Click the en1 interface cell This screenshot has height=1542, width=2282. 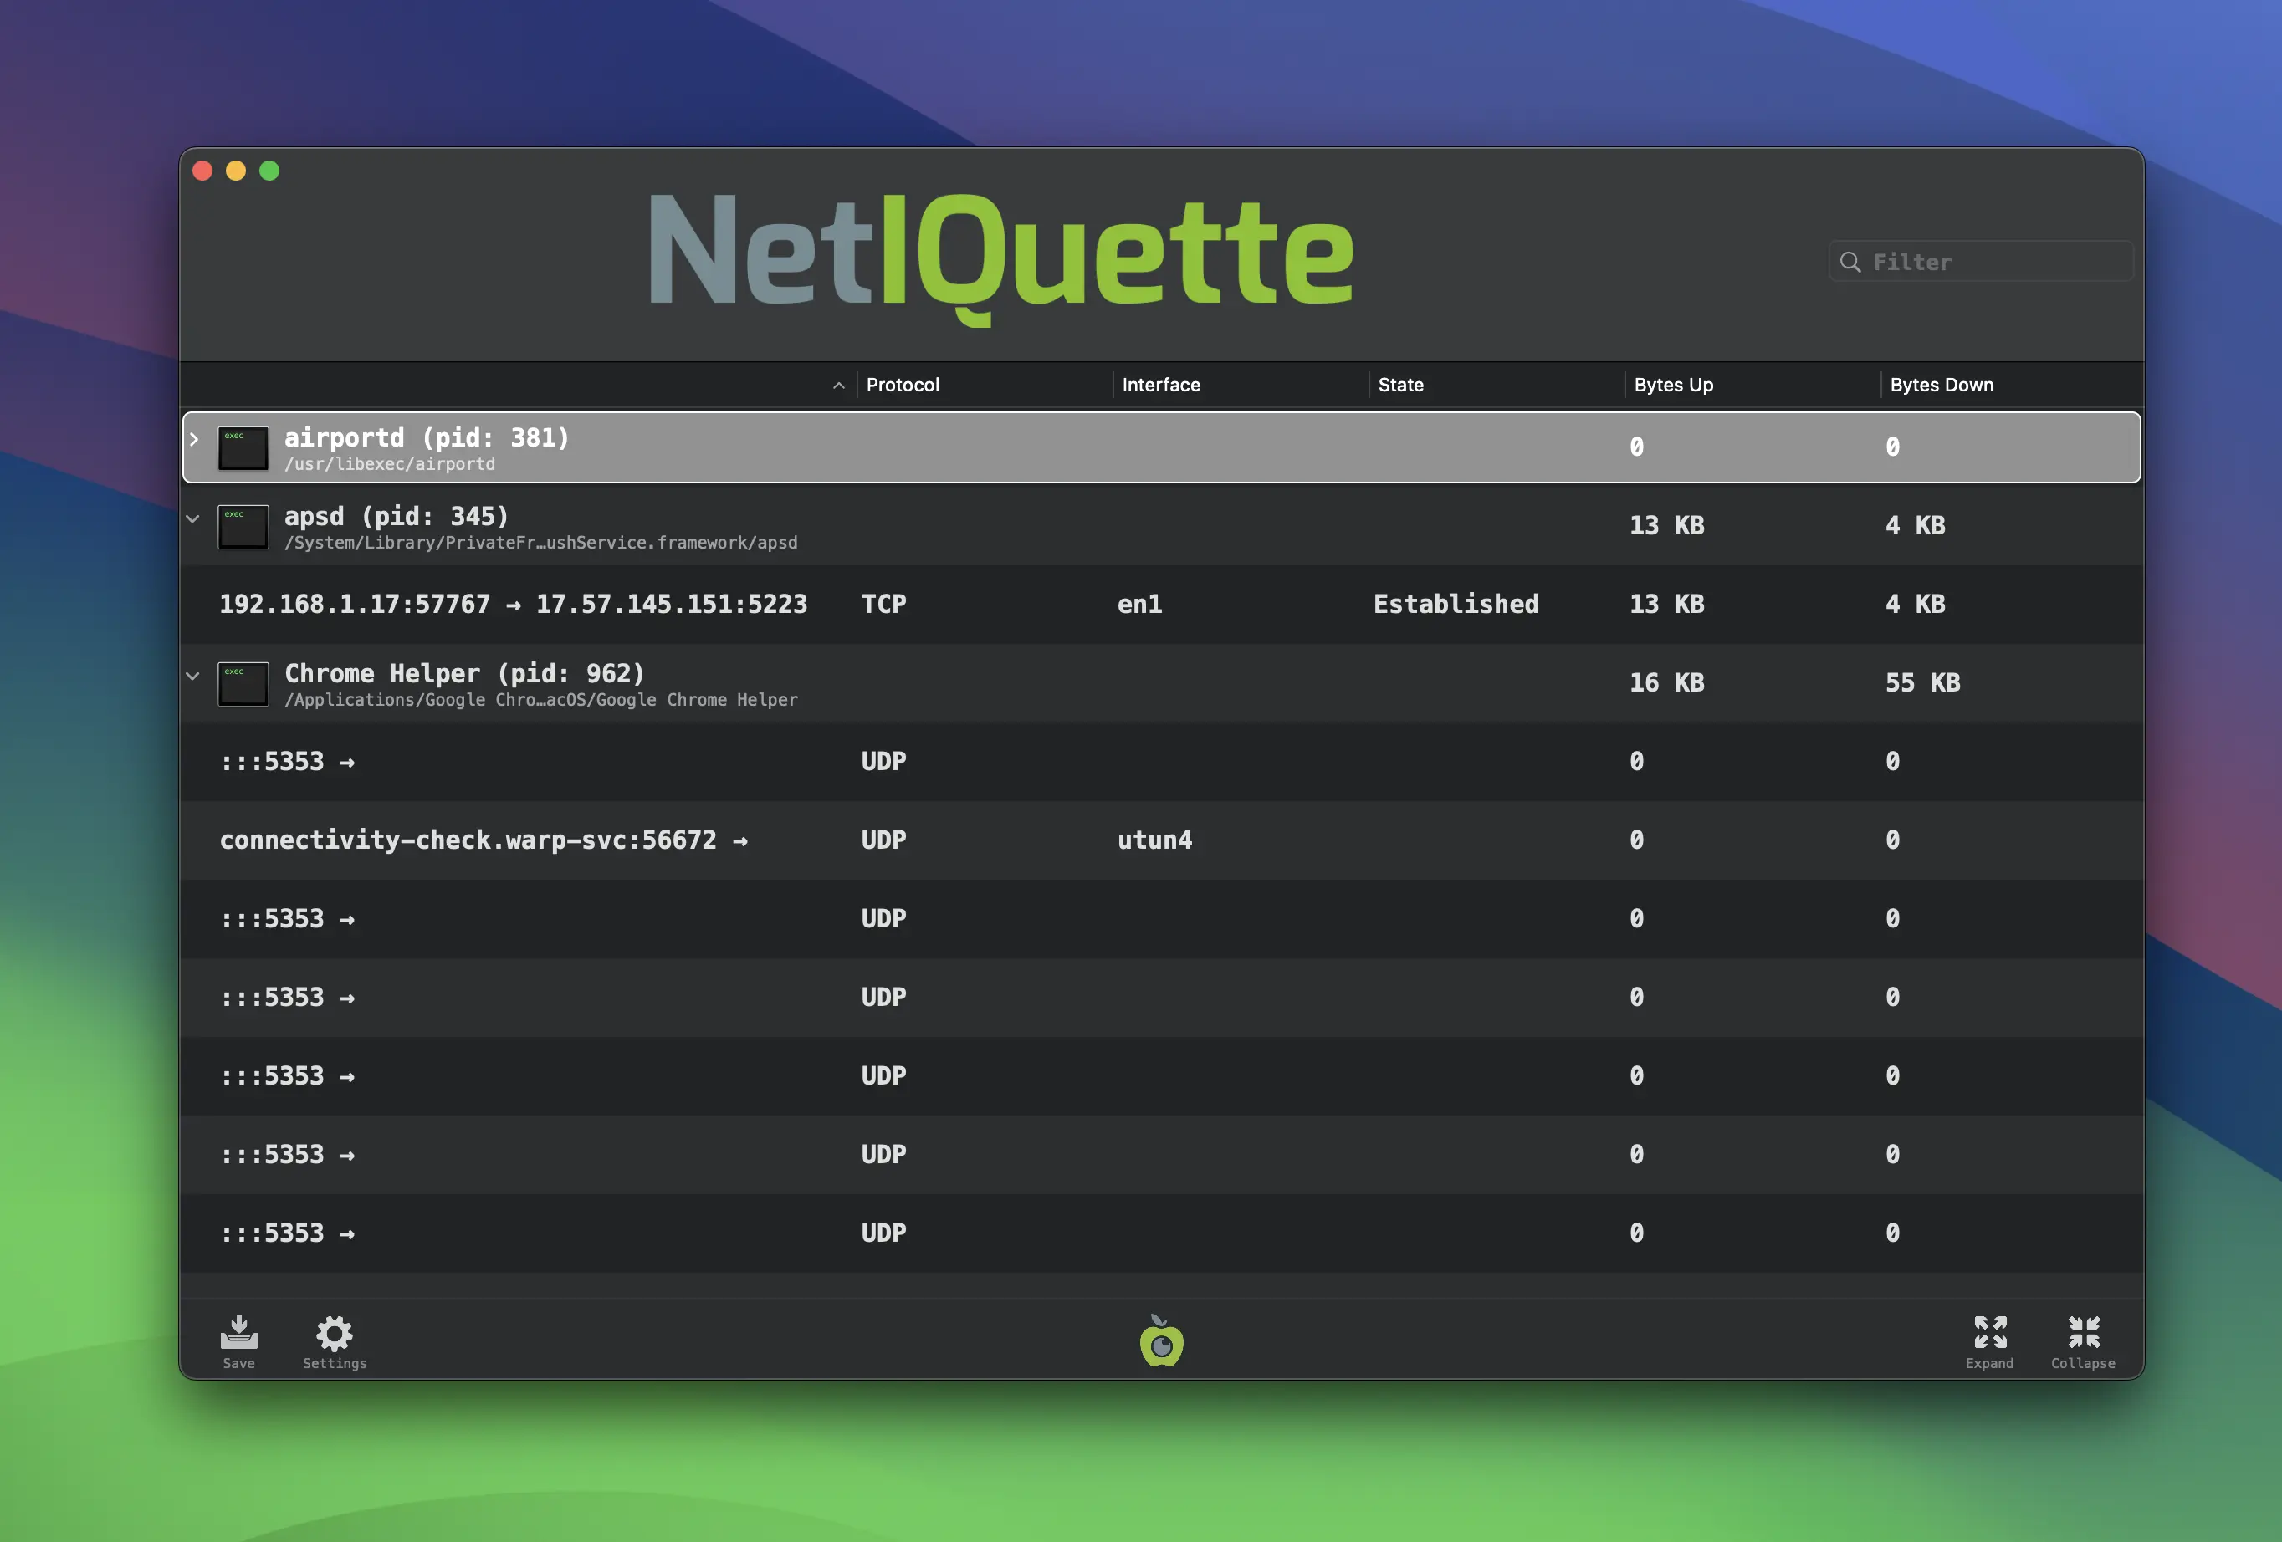pos(1139,605)
